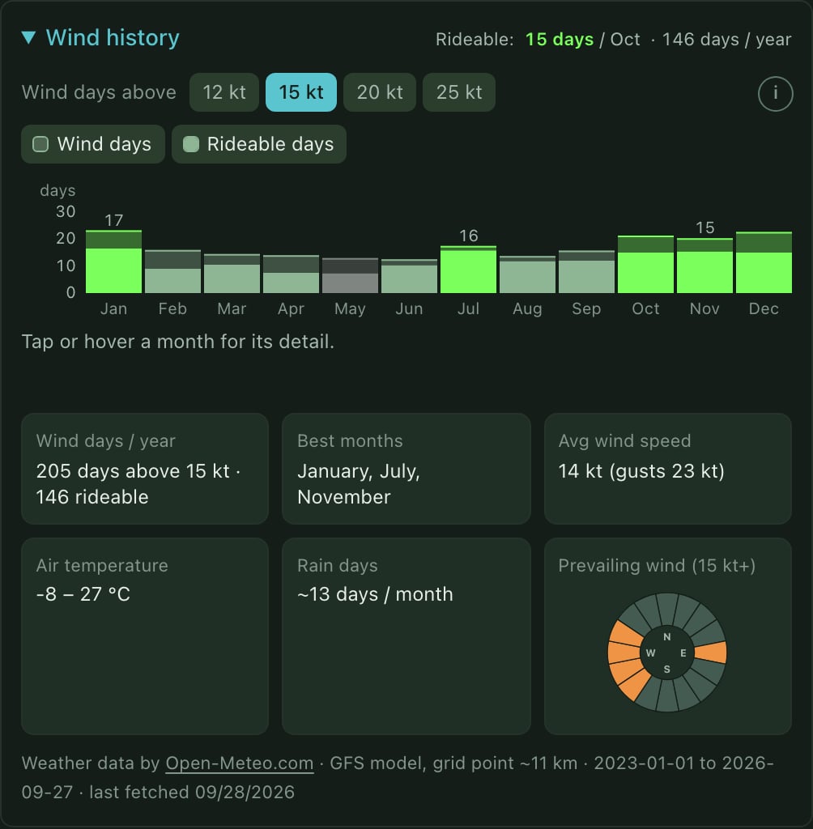Click the 'Prevailing wind (15 kt+)' label
This screenshot has width=813, height=829.
657,566
